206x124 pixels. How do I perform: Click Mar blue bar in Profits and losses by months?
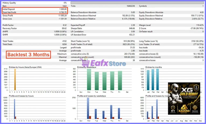[157, 109]
